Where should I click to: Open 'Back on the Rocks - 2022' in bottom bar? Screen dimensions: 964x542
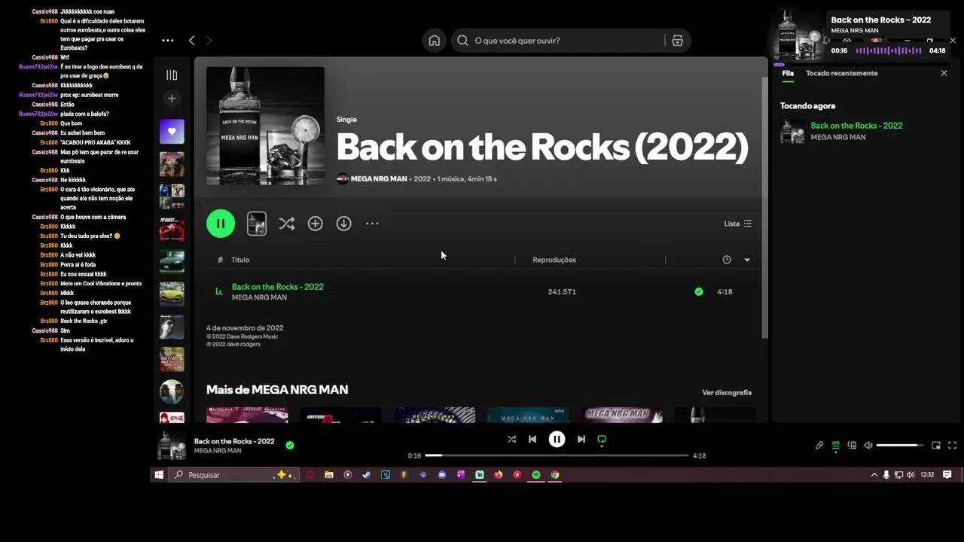[x=234, y=441]
